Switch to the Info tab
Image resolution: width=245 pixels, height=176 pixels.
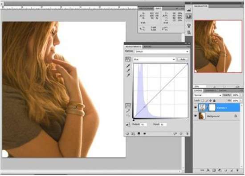click(x=158, y=8)
